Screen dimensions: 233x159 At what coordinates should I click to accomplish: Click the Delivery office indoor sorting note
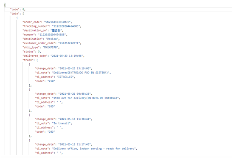click(x=94, y=149)
